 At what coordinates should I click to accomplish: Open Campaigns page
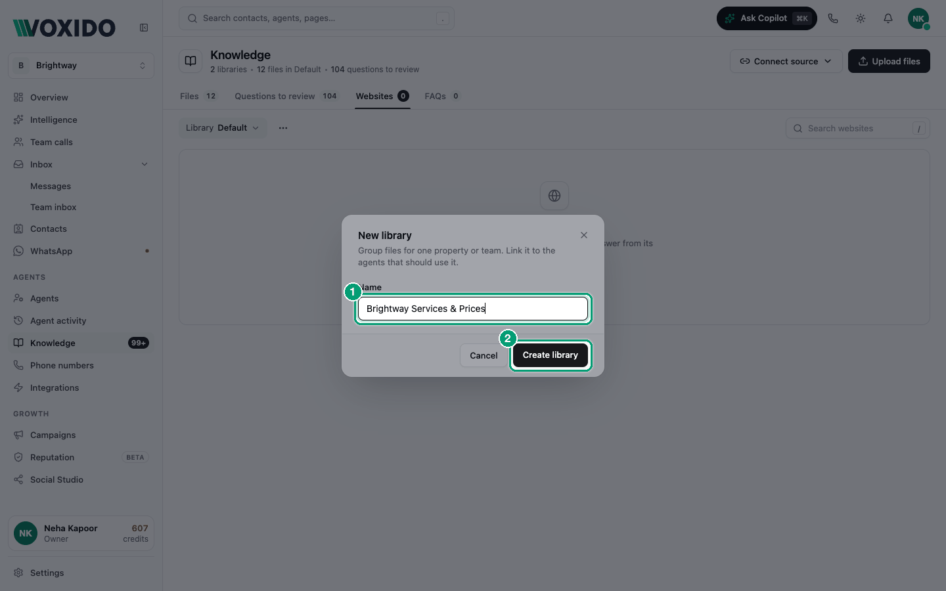click(x=81, y=435)
